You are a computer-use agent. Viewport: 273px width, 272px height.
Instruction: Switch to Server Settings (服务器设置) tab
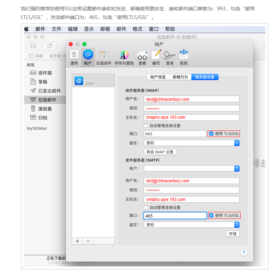point(205,77)
